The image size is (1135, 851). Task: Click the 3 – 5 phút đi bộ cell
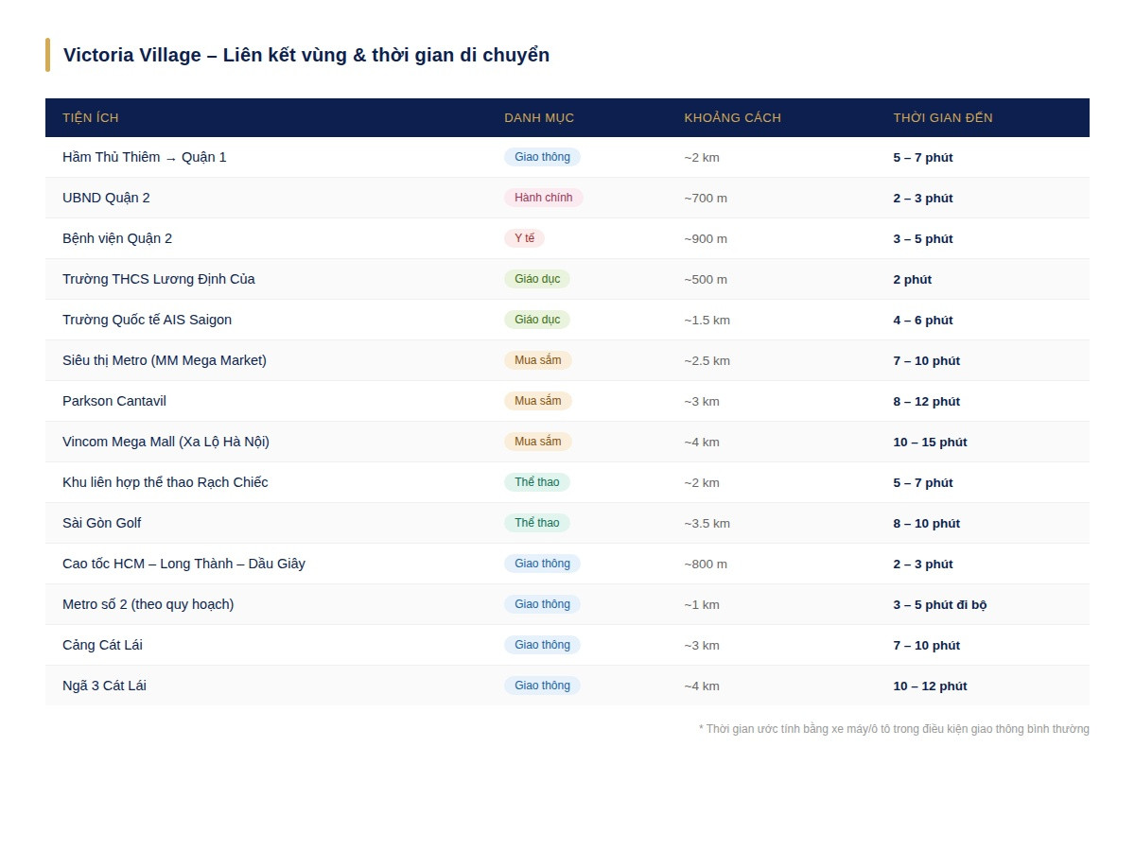tap(939, 604)
